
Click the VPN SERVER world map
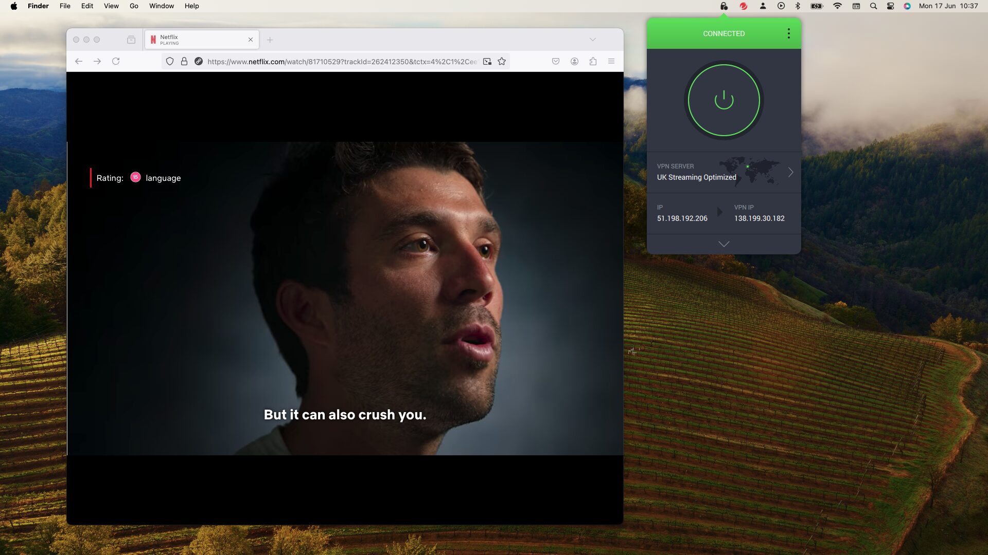[750, 171]
